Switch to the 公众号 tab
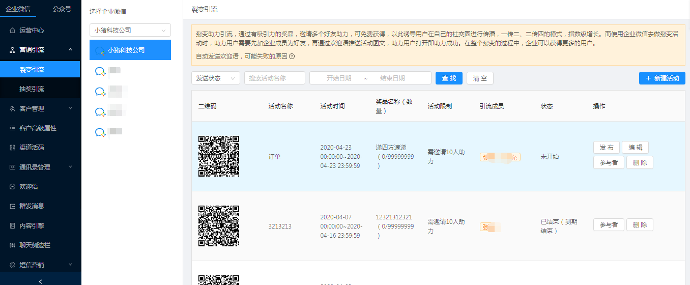The width and height of the screenshot is (690, 285). pyautogui.click(x=62, y=9)
